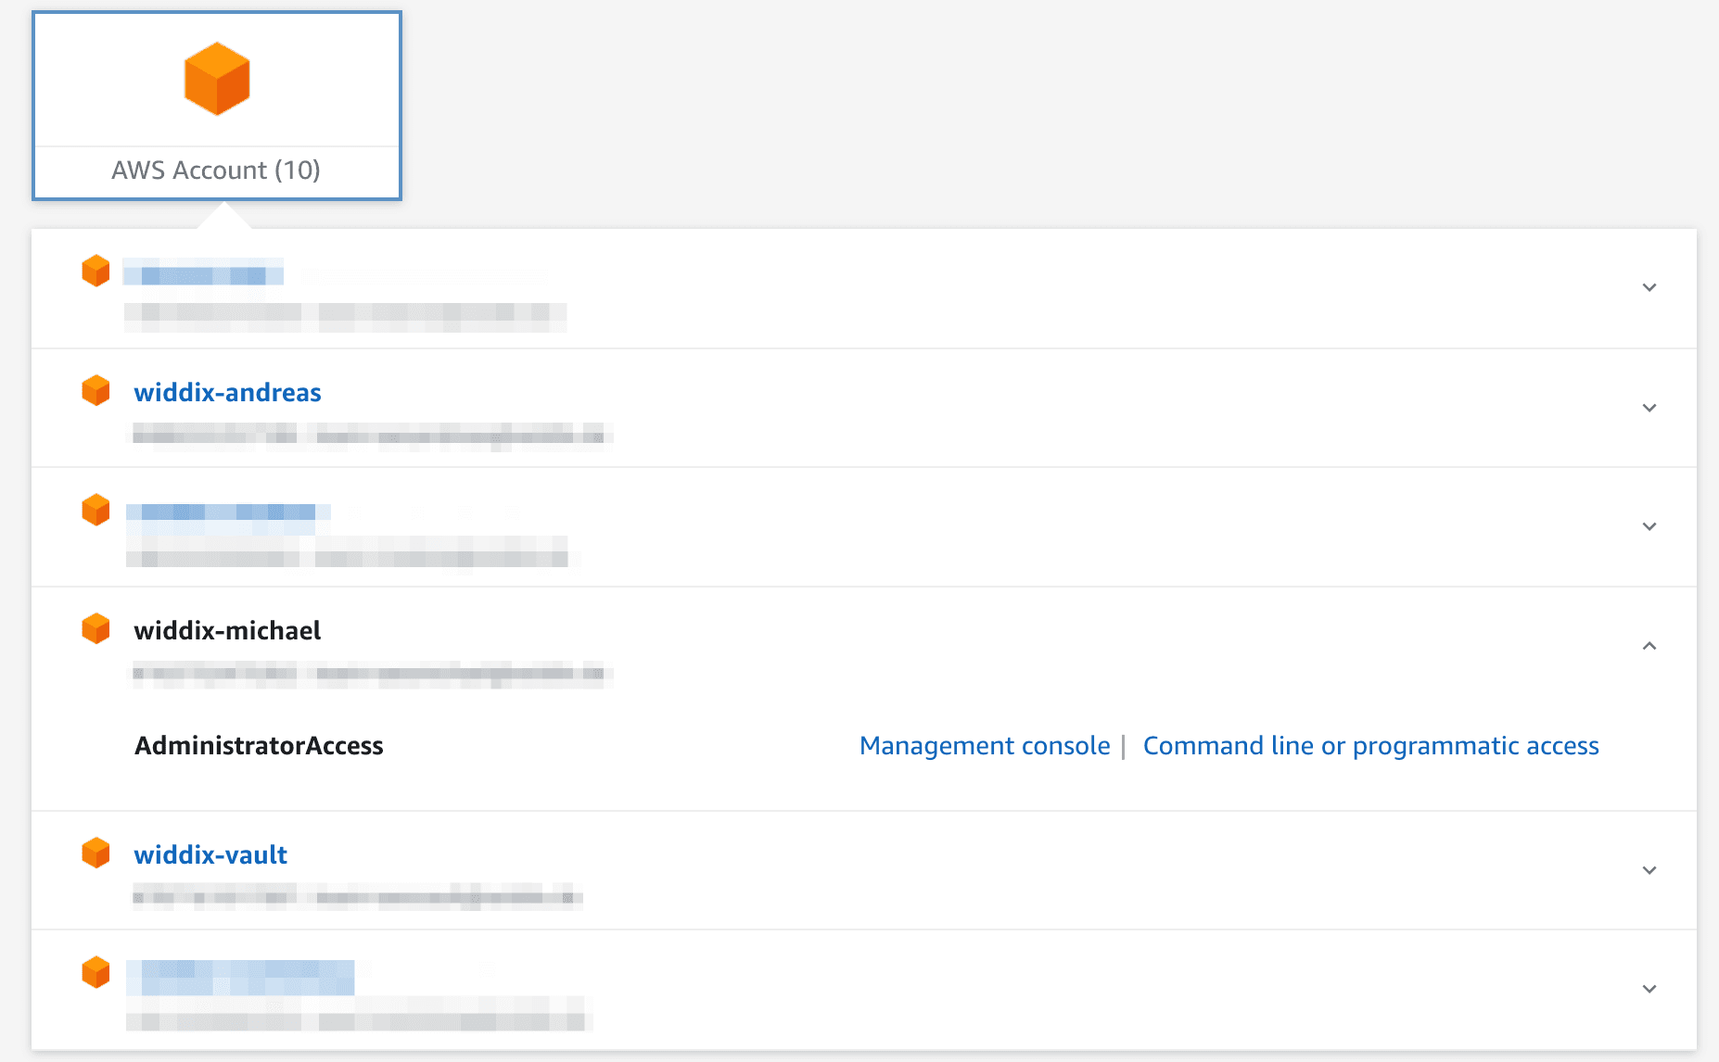Click the cube icon beside widdix-michael
Viewport: 1719px width, 1062px height.
point(95,628)
